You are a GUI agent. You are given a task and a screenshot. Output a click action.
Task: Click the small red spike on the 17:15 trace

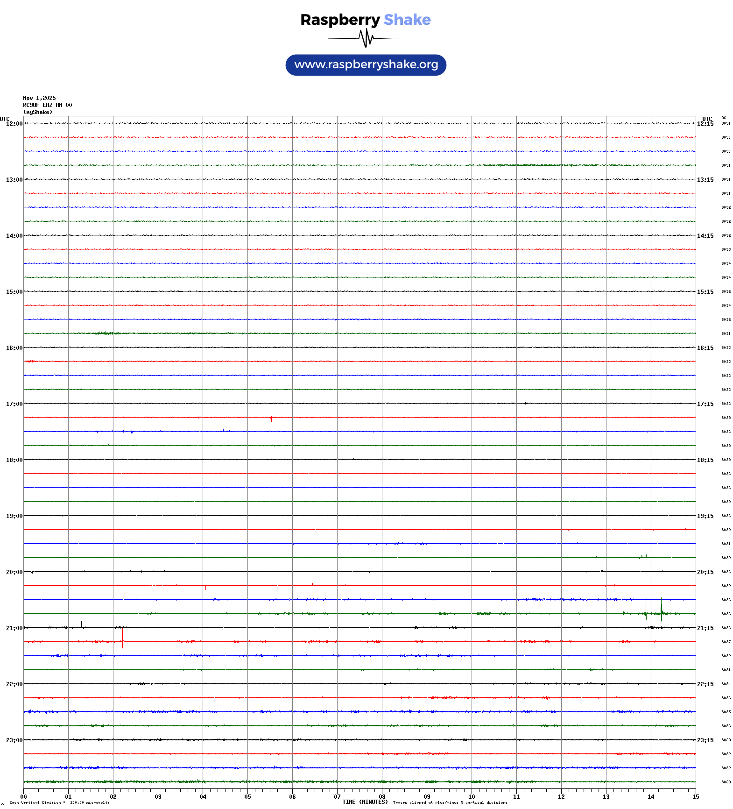click(271, 419)
